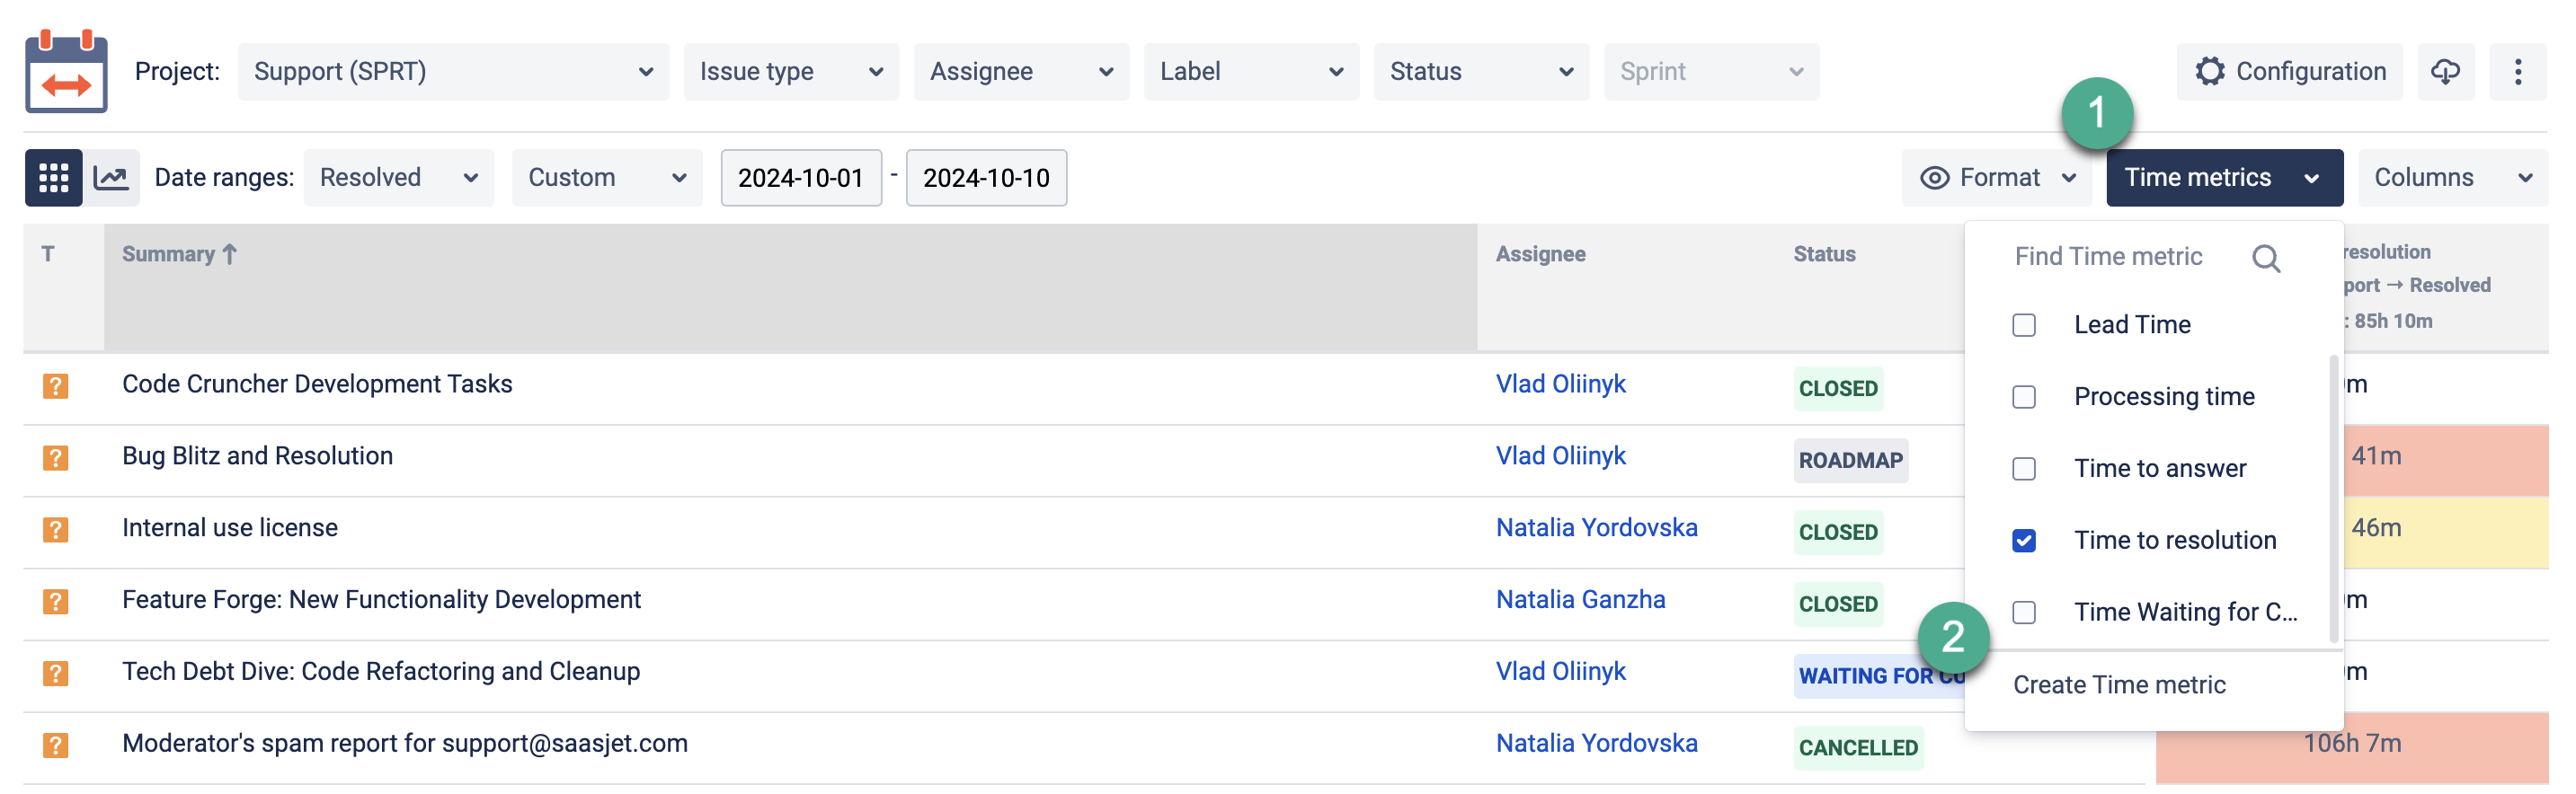
Task: Click the cloud export download icon
Action: click(2445, 72)
